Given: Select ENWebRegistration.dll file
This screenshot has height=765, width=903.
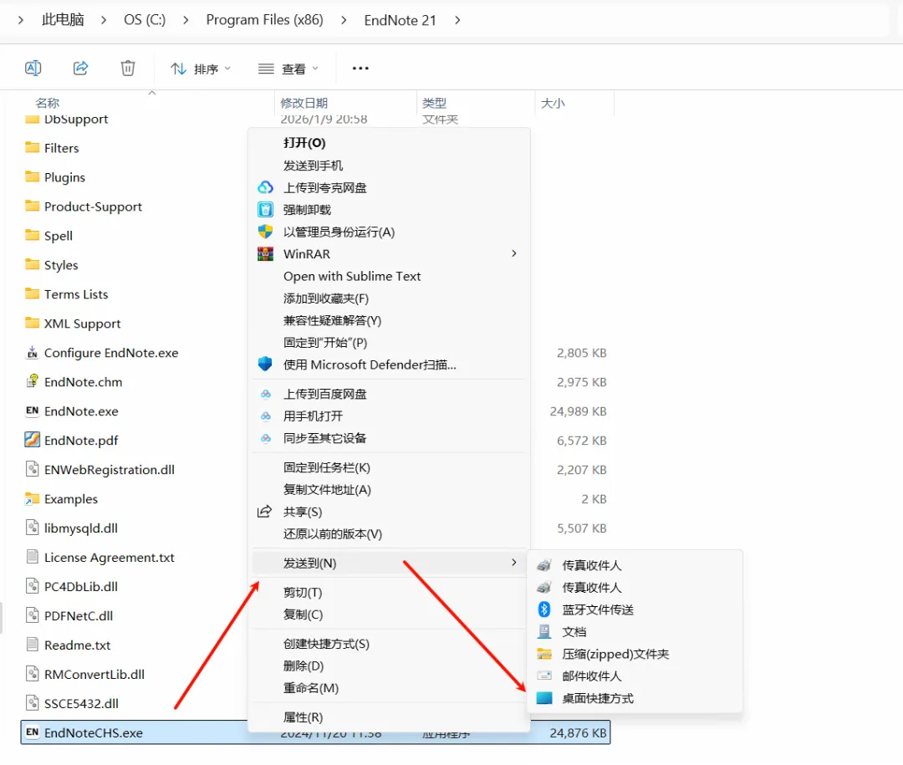Looking at the screenshot, I should 99,470.
